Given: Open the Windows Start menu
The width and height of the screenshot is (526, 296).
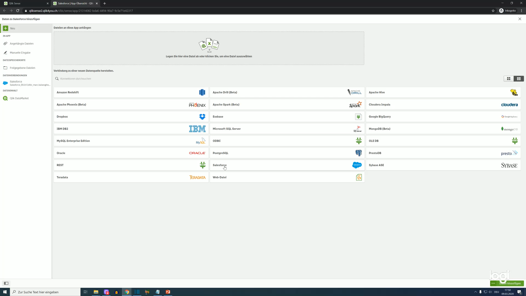Looking at the screenshot, I should pyautogui.click(x=5, y=292).
